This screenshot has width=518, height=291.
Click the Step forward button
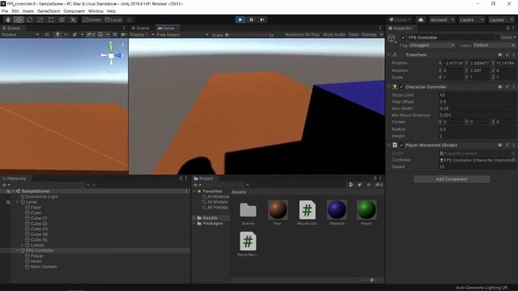(x=262, y=19)
